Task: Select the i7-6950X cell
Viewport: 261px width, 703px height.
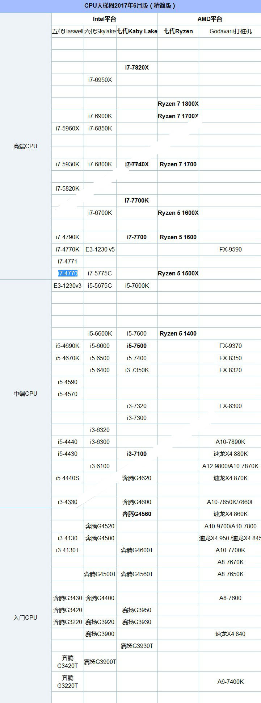Action: pos(100,80)
